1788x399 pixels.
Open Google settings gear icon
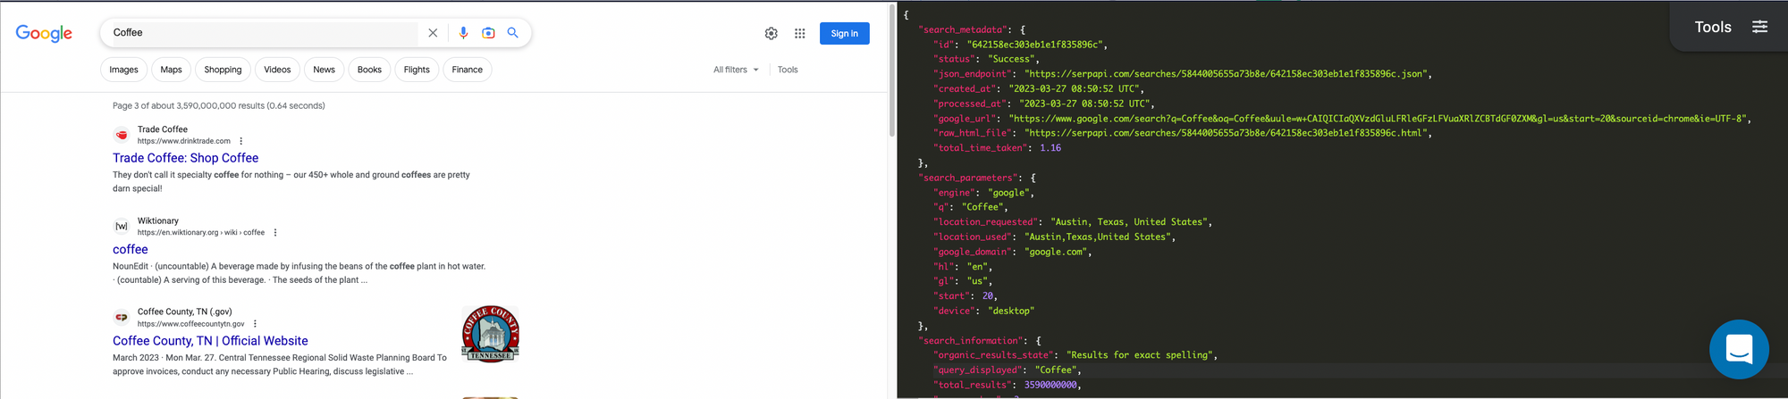coord(772,33)
